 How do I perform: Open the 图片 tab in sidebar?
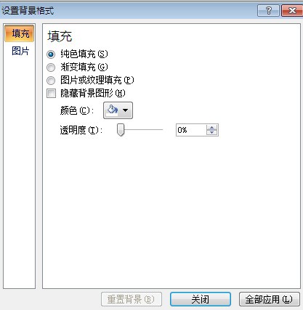tap(20, 51)
